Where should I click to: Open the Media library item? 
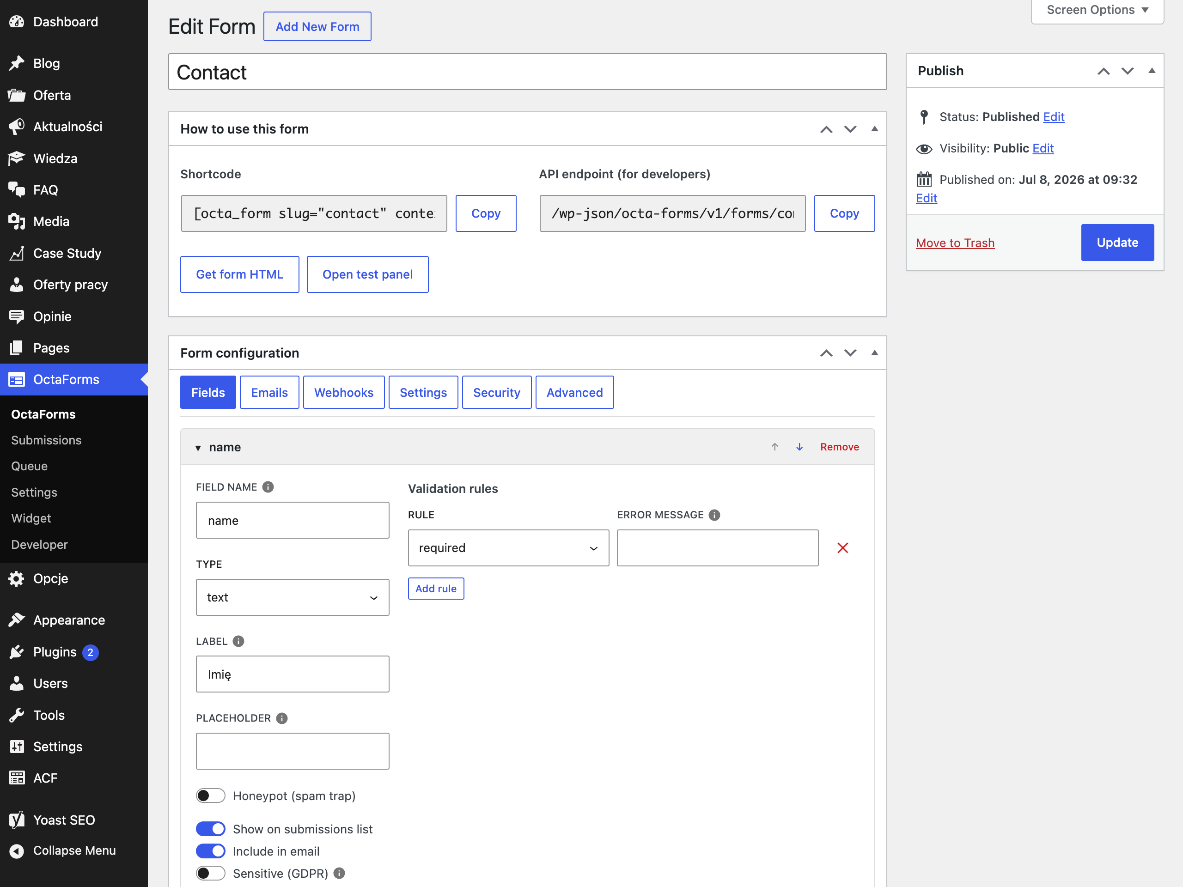(x=74, y=221)
